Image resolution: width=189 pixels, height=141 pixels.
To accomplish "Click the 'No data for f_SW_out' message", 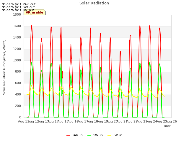I will pos(18,7).
